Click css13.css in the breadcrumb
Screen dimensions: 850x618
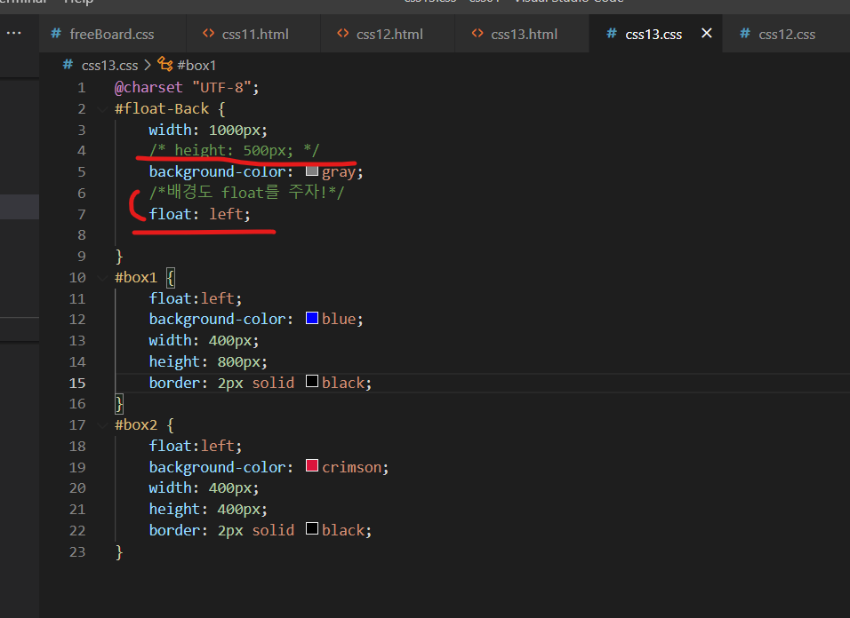pyautogui.click(x=109, y=66)
